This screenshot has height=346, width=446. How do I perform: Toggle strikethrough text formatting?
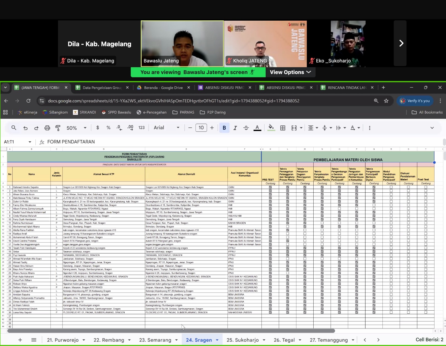click(x=246, y=128)
